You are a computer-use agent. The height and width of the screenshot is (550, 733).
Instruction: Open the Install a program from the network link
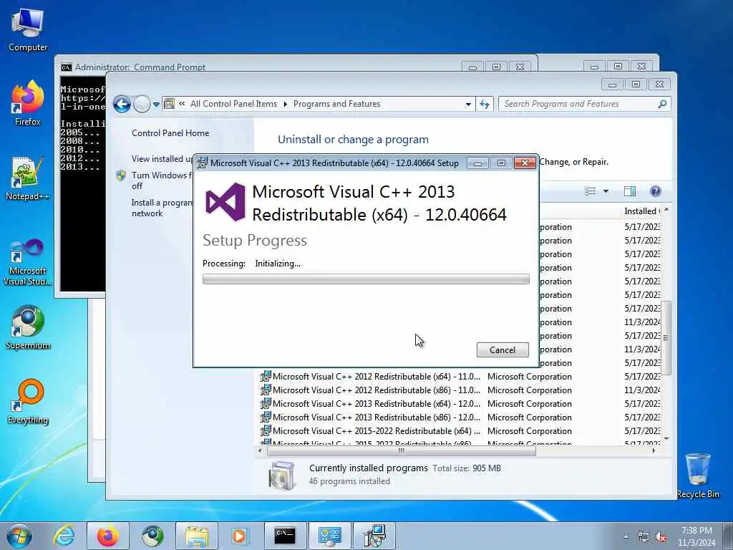(161, 208)
